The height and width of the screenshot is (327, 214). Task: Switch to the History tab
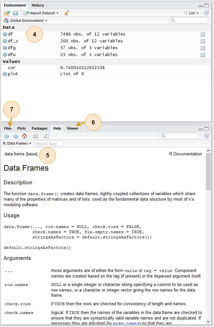point(38,5)
